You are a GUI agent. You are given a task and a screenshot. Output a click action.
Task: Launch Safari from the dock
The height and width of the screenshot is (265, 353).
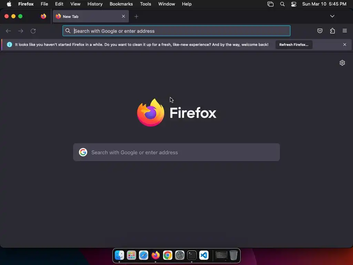click(x=144, y=255)
